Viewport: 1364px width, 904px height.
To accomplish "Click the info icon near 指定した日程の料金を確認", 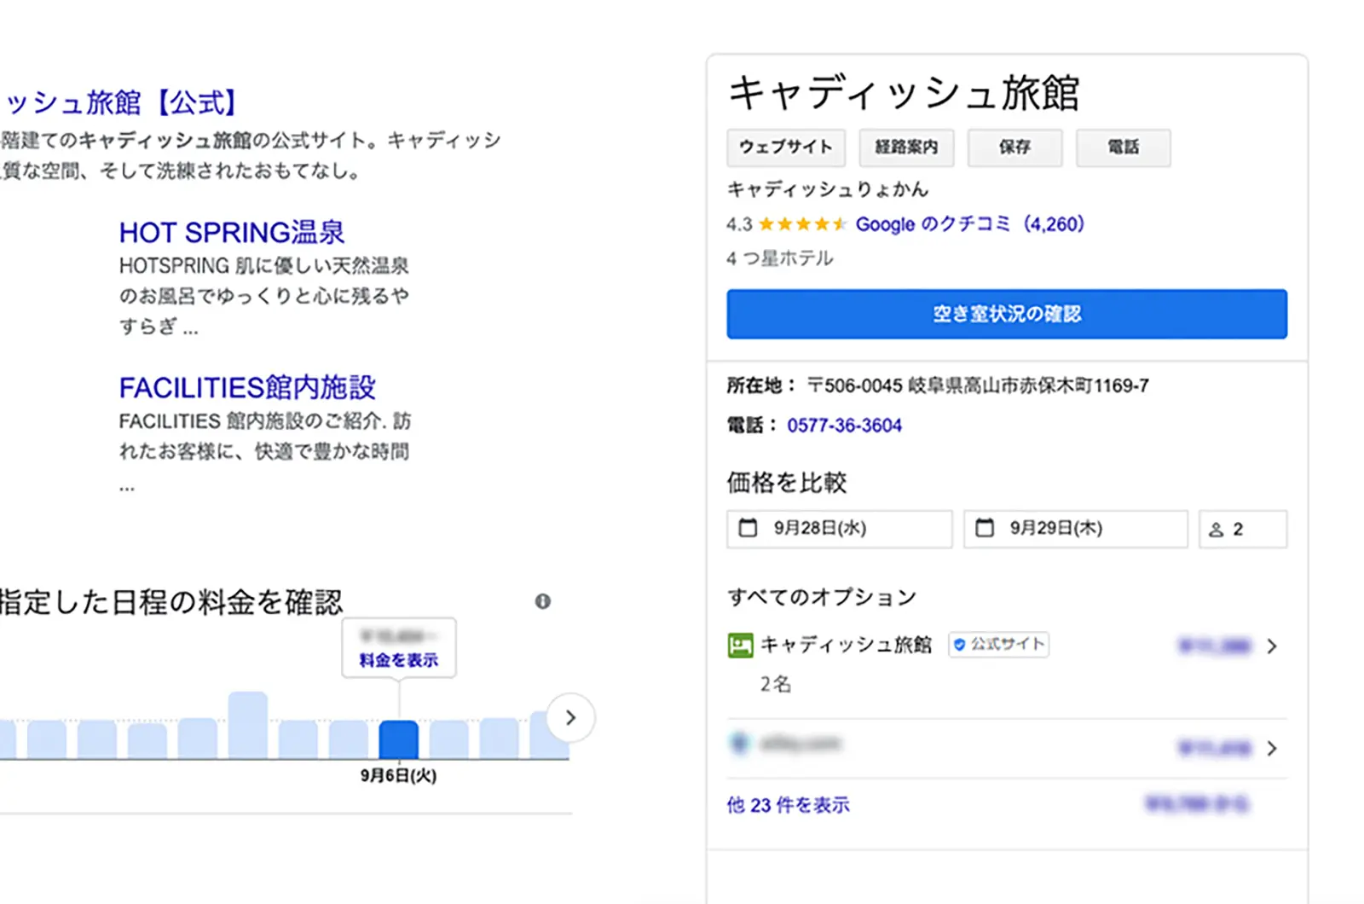I will click(544, 601).
